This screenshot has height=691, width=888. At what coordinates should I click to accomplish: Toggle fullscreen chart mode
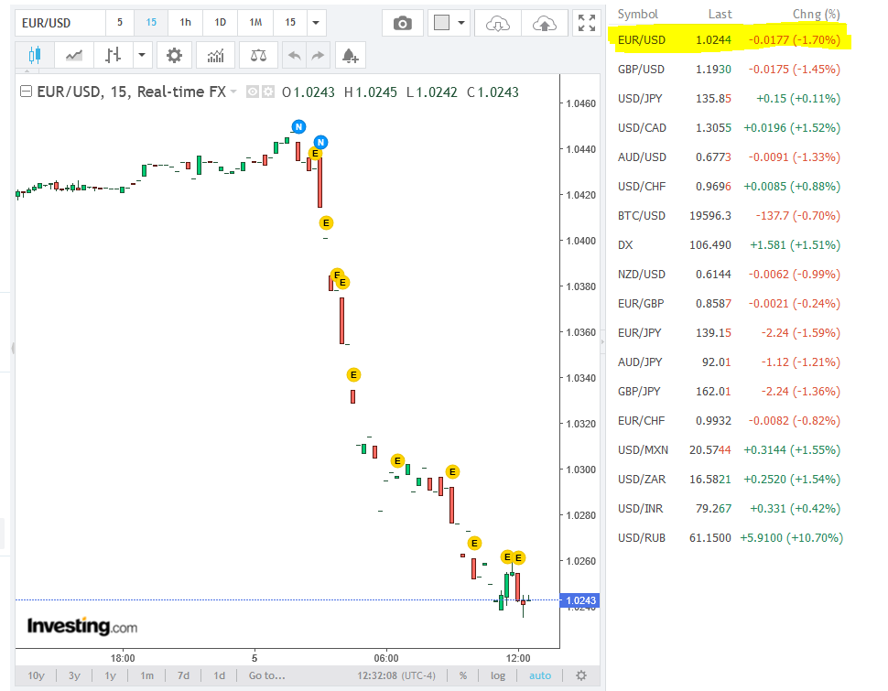[587, 23]
